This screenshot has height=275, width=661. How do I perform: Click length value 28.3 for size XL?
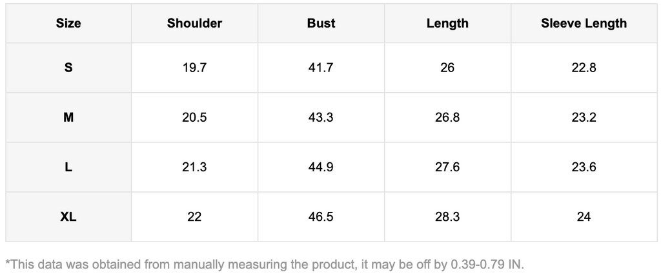447,217
